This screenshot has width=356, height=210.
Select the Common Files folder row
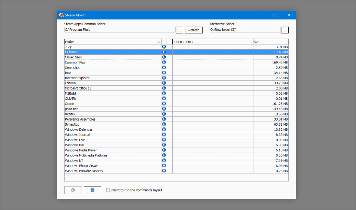pos(176,62)
